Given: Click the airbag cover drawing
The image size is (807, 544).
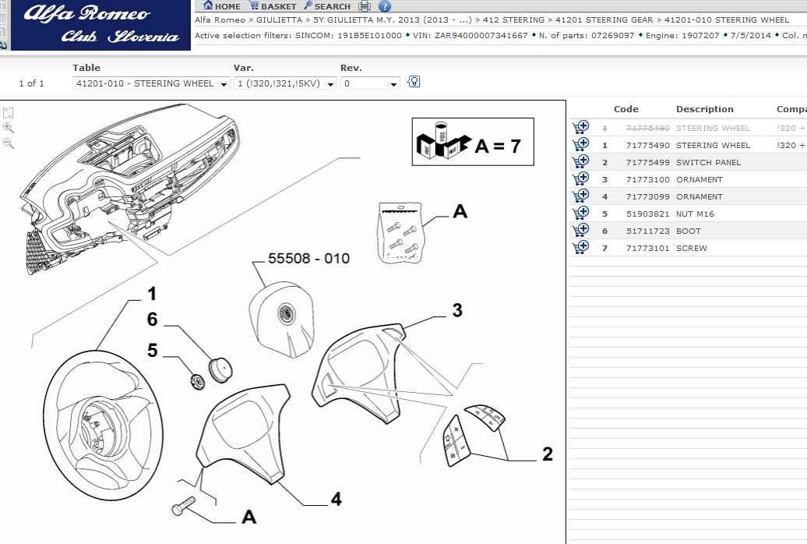Looking at the screenshot, I should pos(281,320).
